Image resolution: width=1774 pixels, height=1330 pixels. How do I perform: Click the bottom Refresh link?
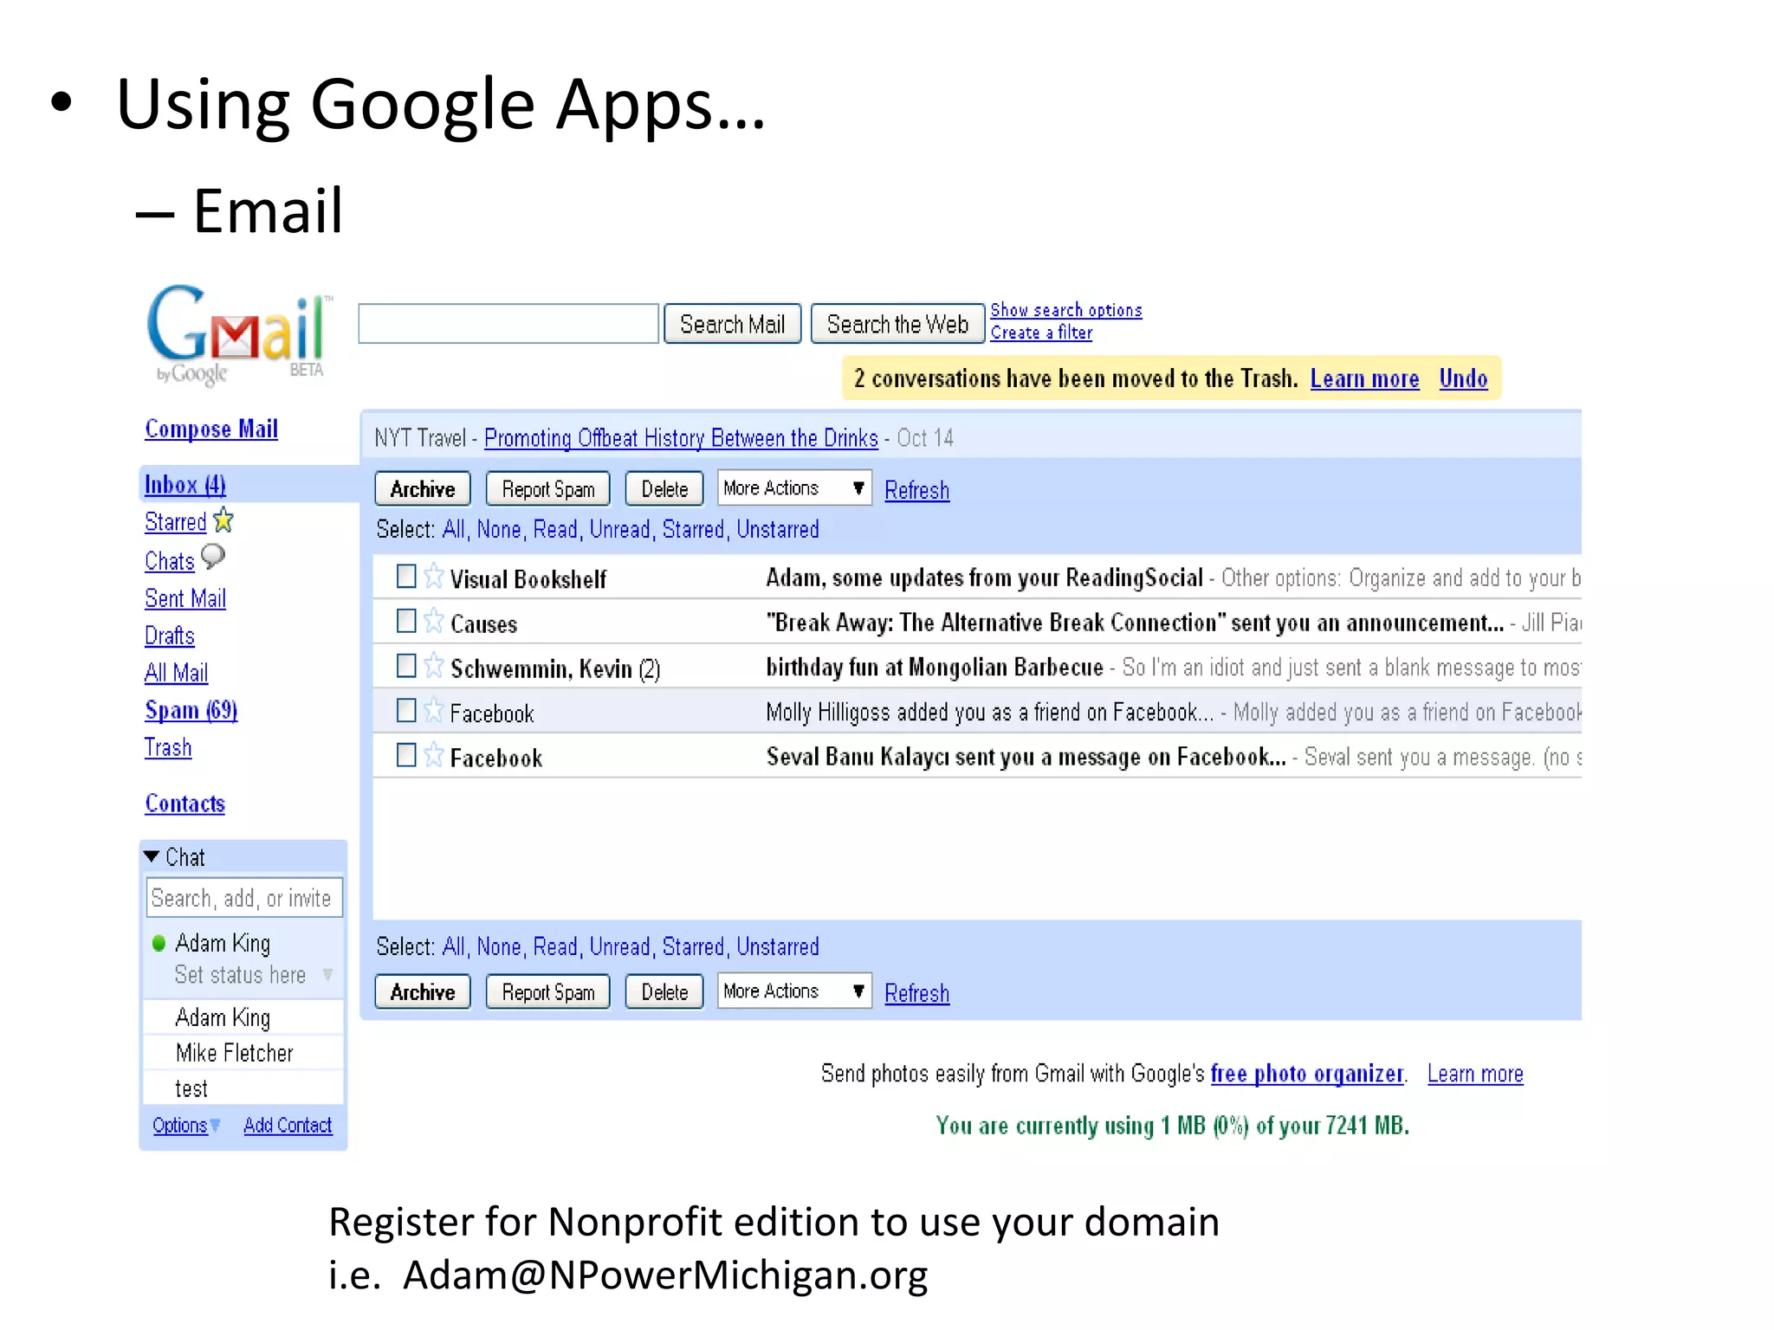pos(917,993)
